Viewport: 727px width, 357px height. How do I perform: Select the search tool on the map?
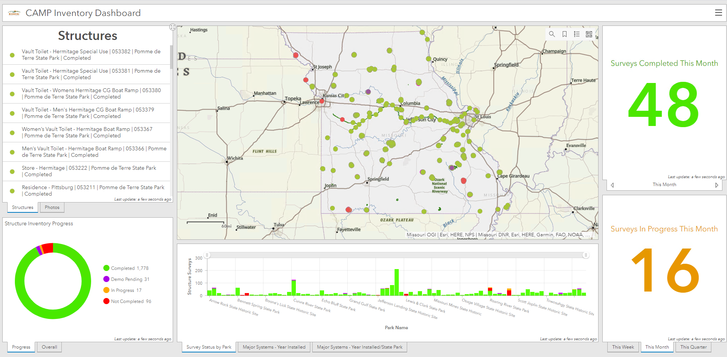[552, 34]
